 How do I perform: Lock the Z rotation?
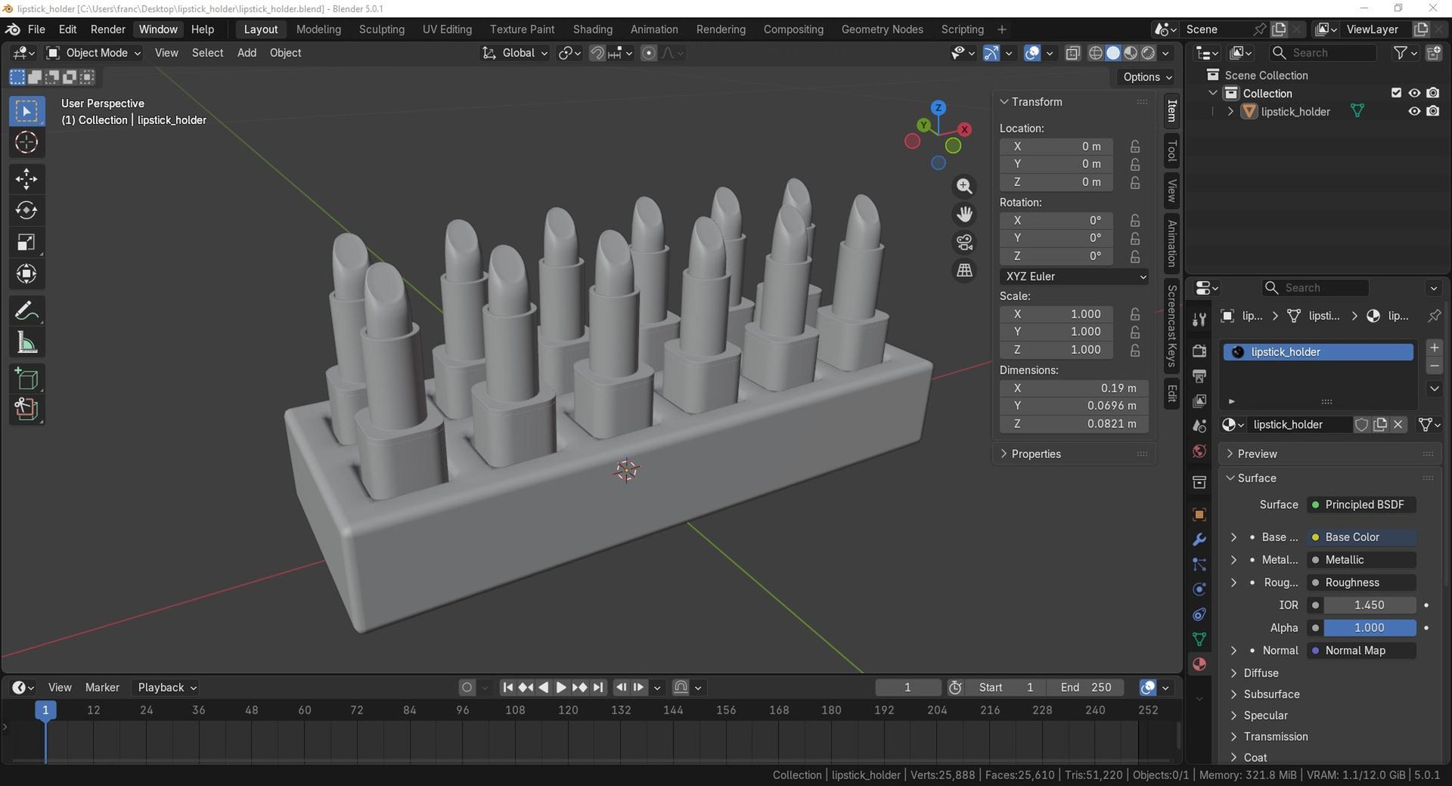(x=1135, y=256)
